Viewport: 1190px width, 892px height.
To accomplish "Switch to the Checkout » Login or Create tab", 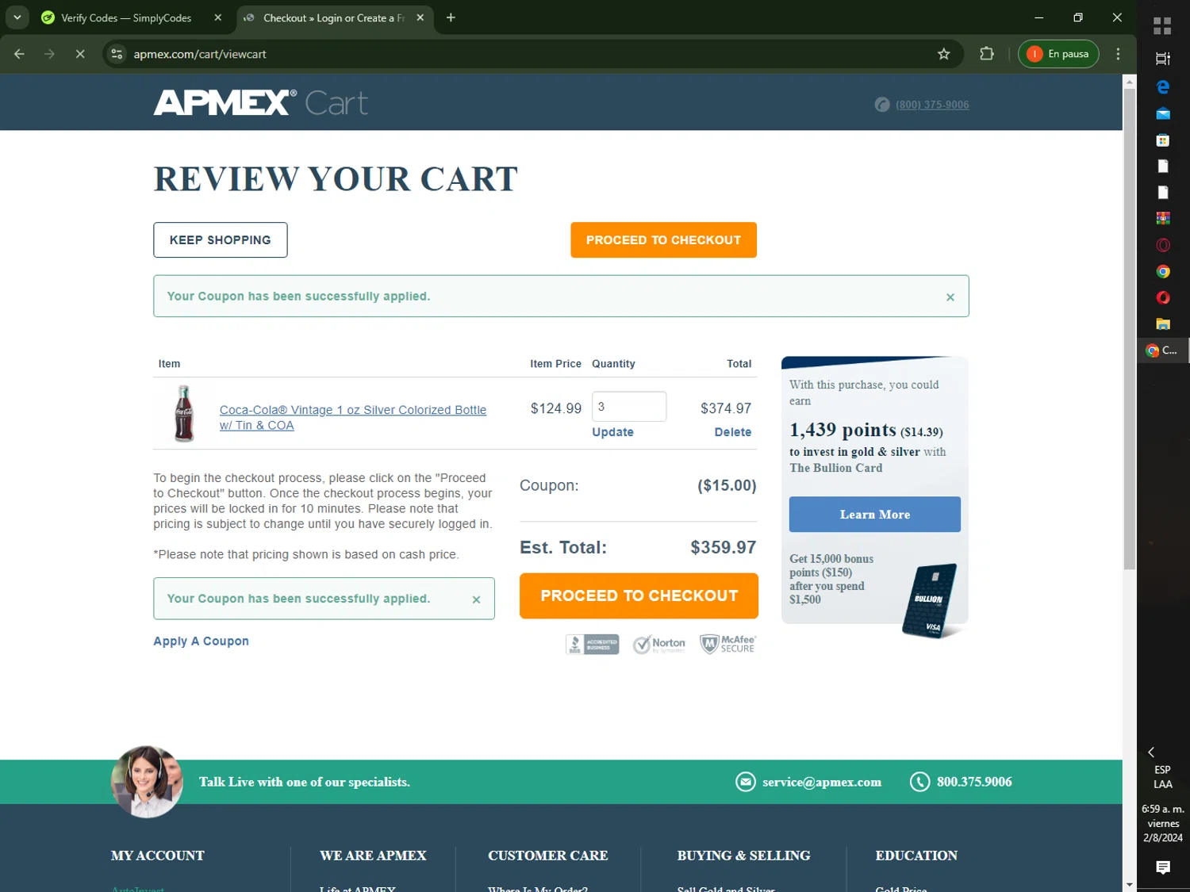I will [x=333, y=17].
